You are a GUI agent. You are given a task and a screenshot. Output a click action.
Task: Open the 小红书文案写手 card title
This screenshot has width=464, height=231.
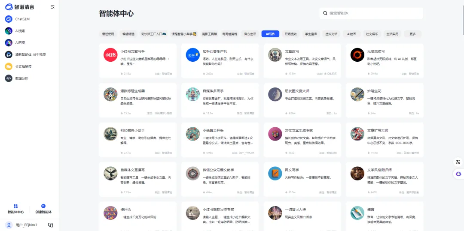[x=132, y=51]
